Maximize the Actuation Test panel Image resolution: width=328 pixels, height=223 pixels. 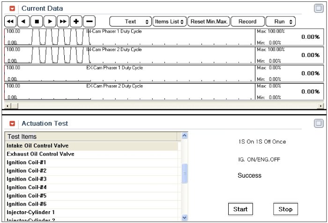click(x=318, y=123)
